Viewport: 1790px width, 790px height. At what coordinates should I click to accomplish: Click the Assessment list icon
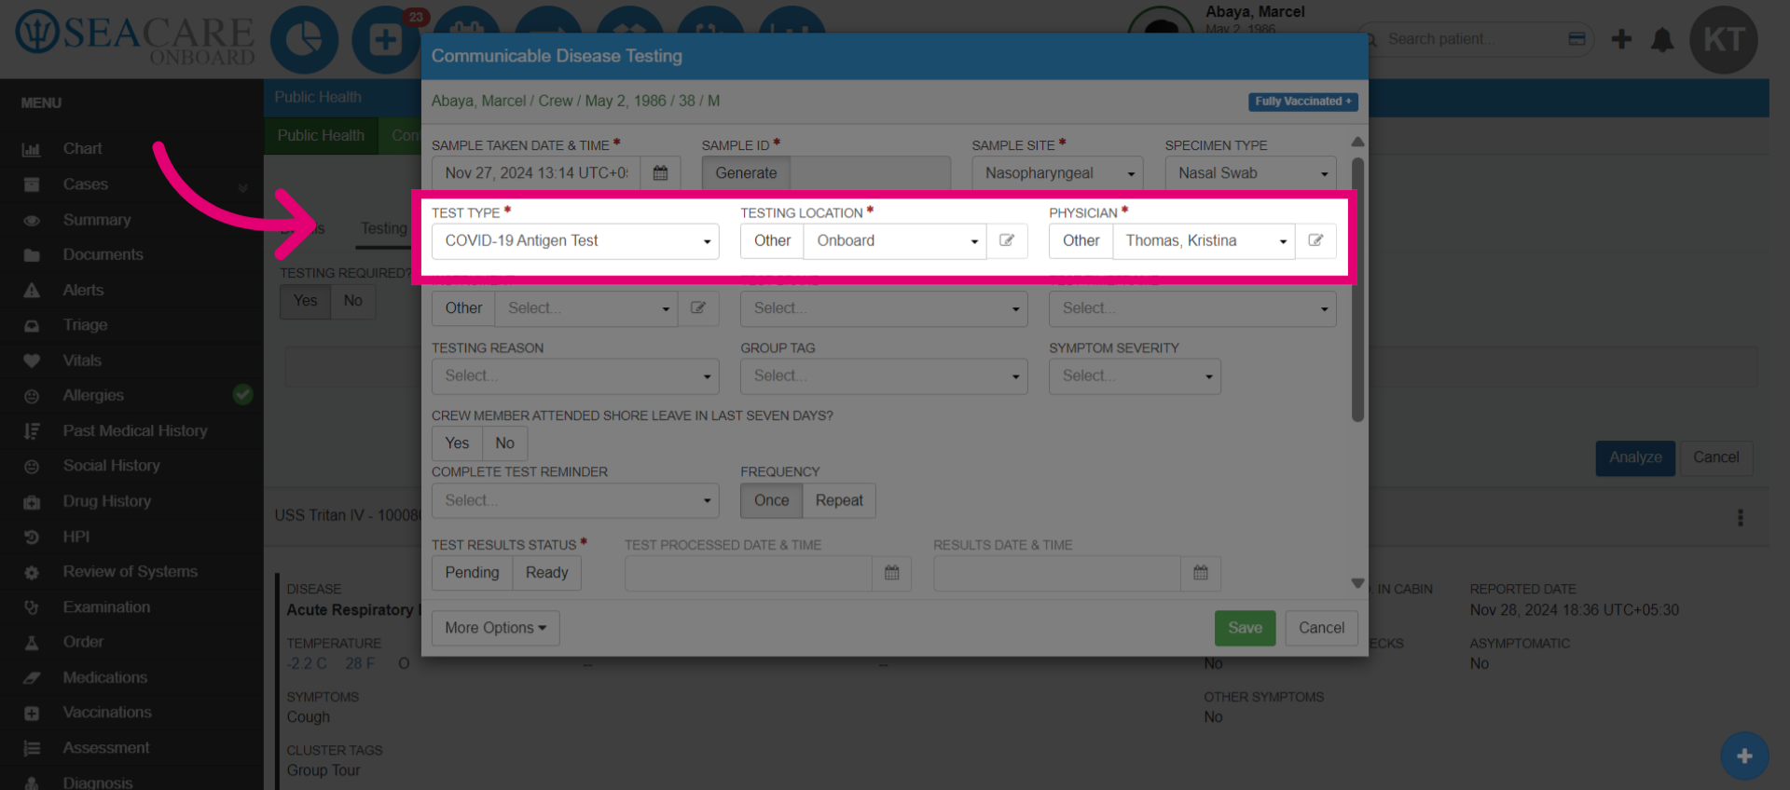pos(32,748)
